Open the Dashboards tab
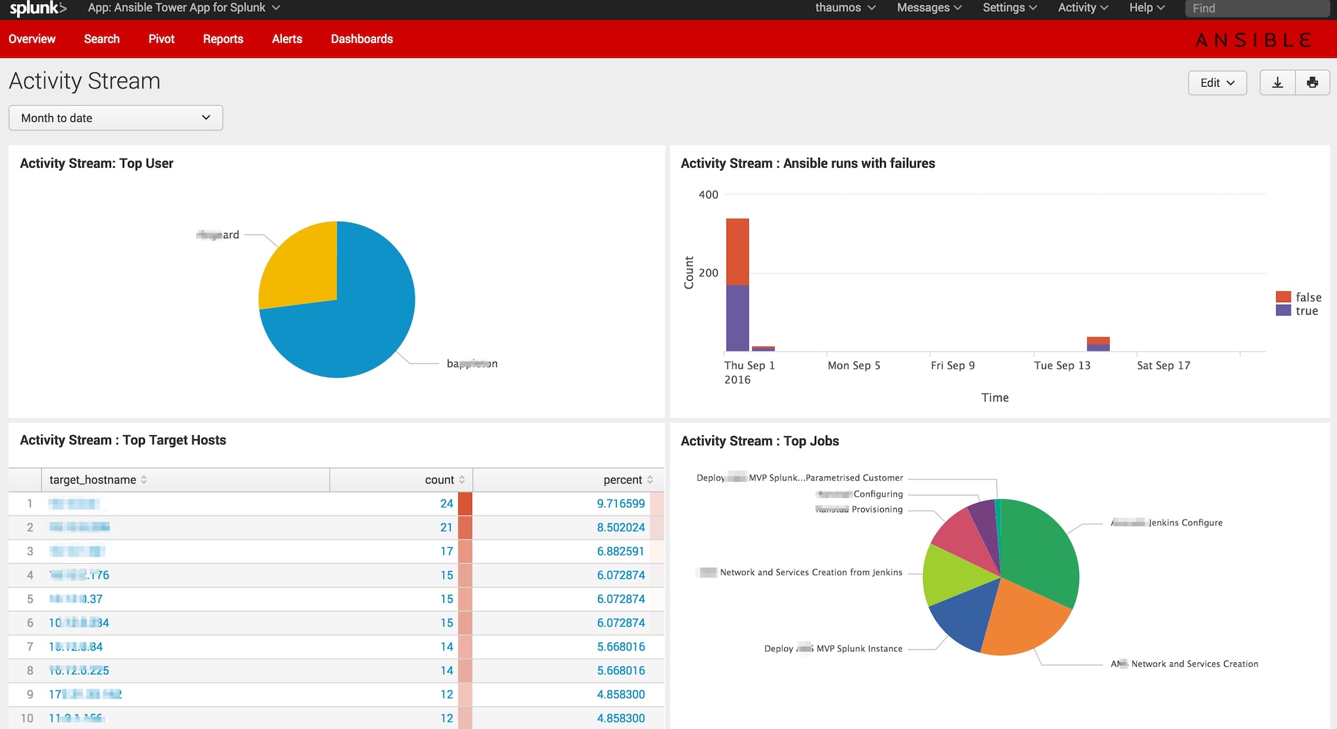Viewport: 1337px width, 729px height. pos(362,39)
